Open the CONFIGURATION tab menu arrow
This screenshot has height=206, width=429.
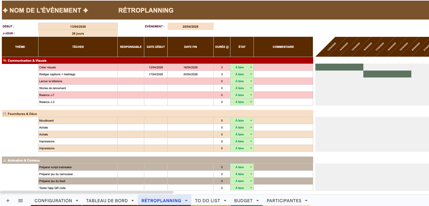click(77, 201)
